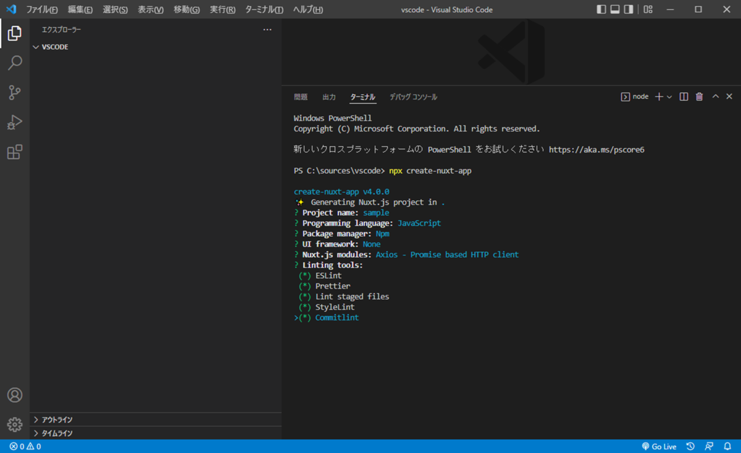Open the Accounts menu icon
Screen dimensions: 741x453
point(15,395)
